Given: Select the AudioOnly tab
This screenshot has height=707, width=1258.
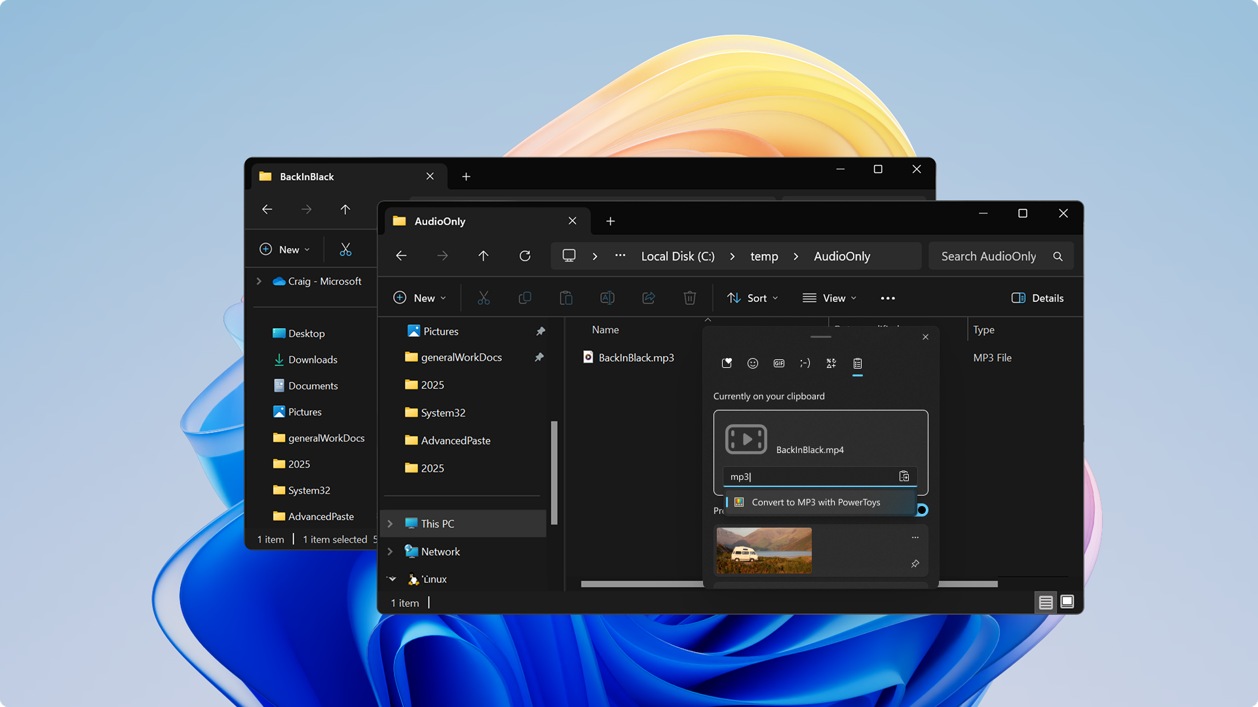Looking at the screenshot, I should coord(487,221).
